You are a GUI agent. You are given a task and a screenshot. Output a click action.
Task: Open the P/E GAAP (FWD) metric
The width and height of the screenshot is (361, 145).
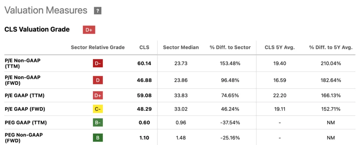pos(25,109)
